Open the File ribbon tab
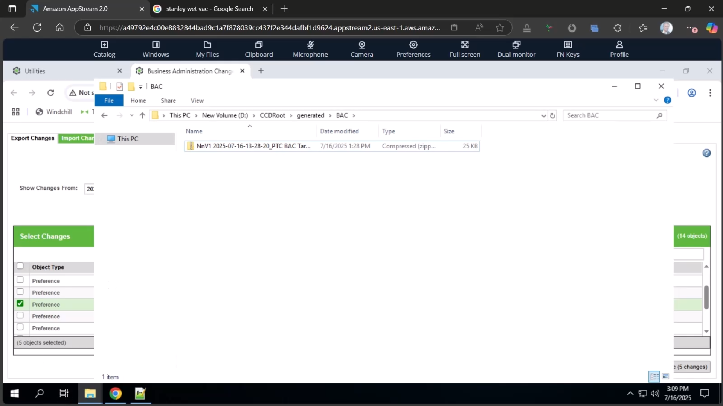The height and width of the screenshot is (406, 723). 109,100
